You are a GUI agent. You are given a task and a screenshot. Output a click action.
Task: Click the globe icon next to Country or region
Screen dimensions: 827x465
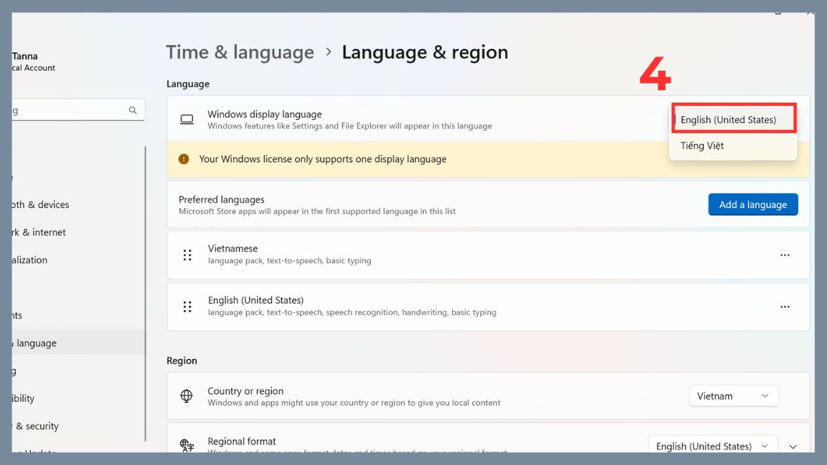click(x=186, y=396)
